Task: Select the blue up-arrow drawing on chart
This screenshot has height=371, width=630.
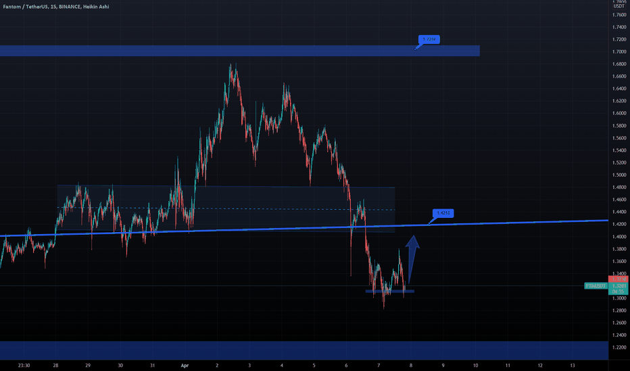Action: click(x=412, y=259)
